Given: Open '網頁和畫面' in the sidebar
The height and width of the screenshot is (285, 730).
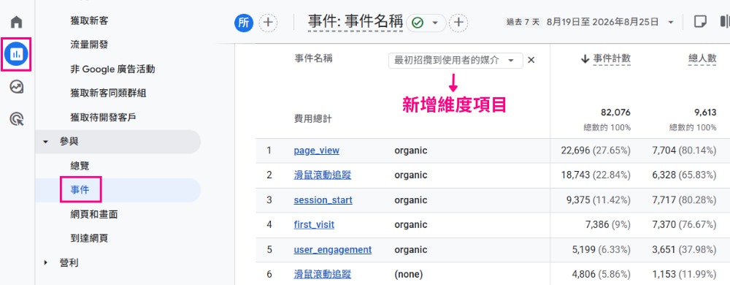Looking at the screenshot, I should (94, 214).
